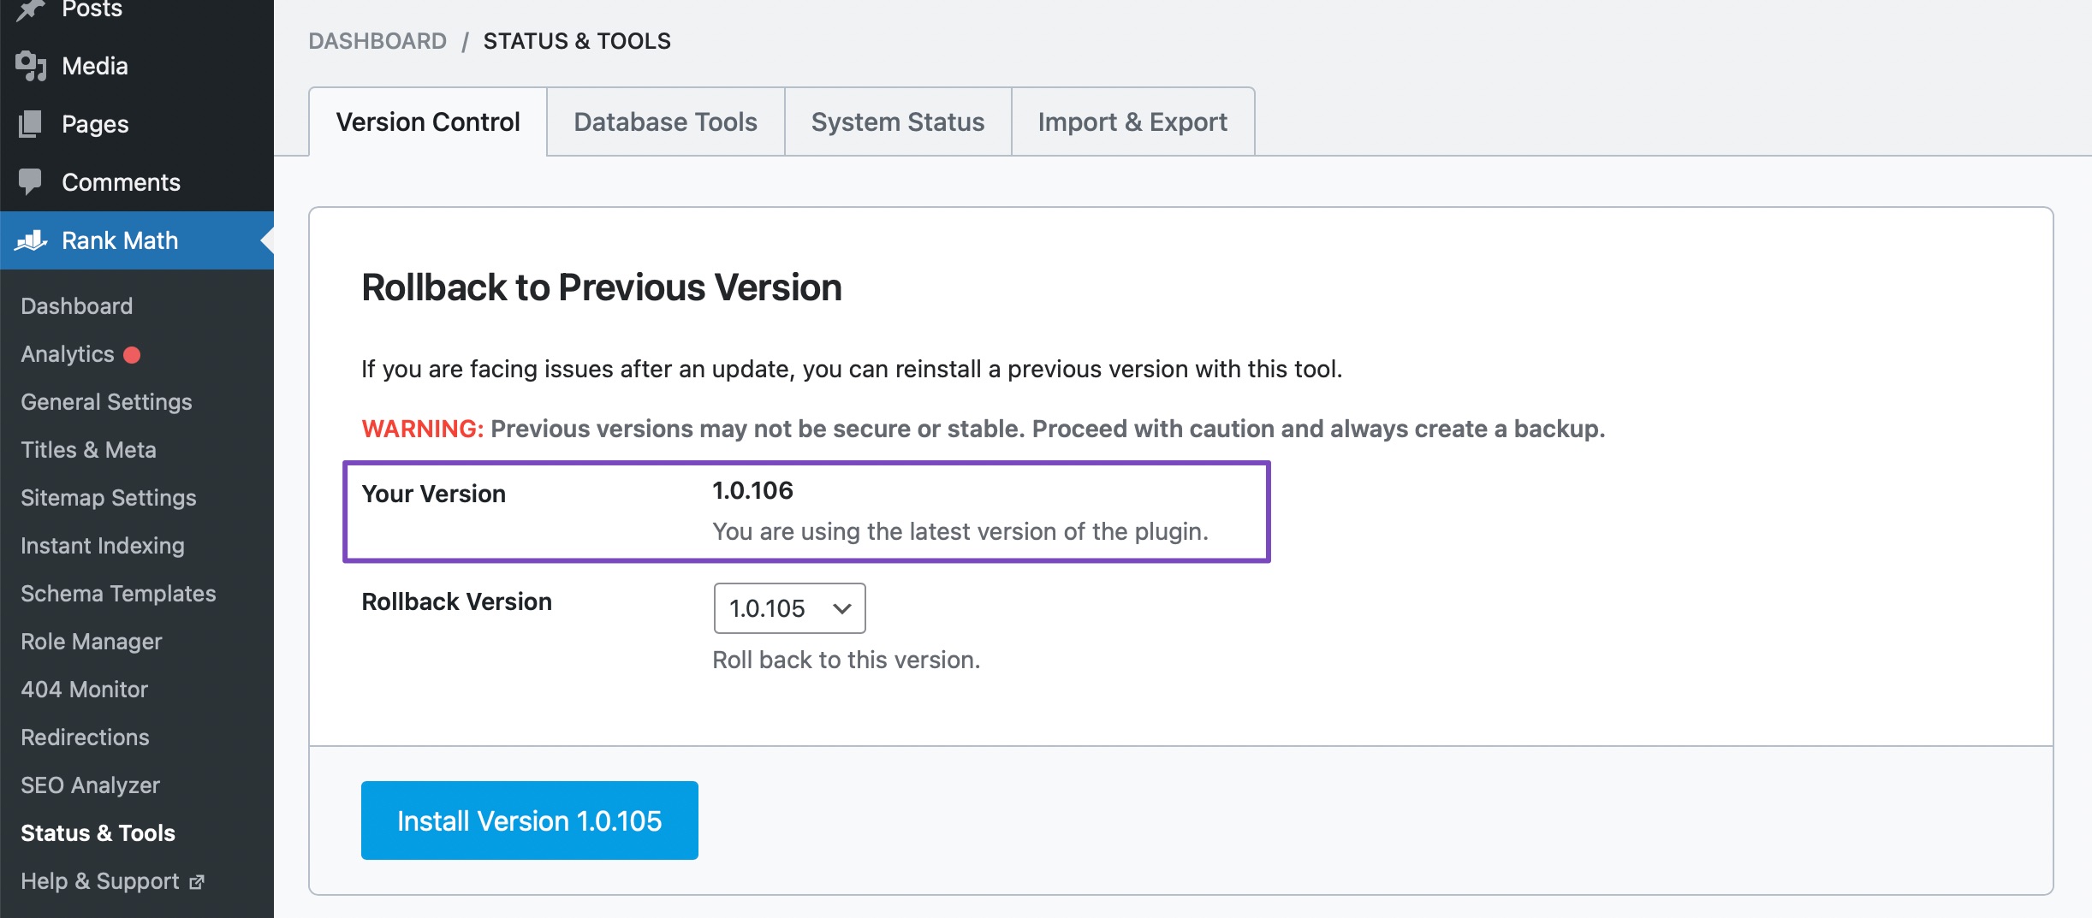Open the System Status tab
Viewport: 2092px width, 918px height.
pos(898,121)
